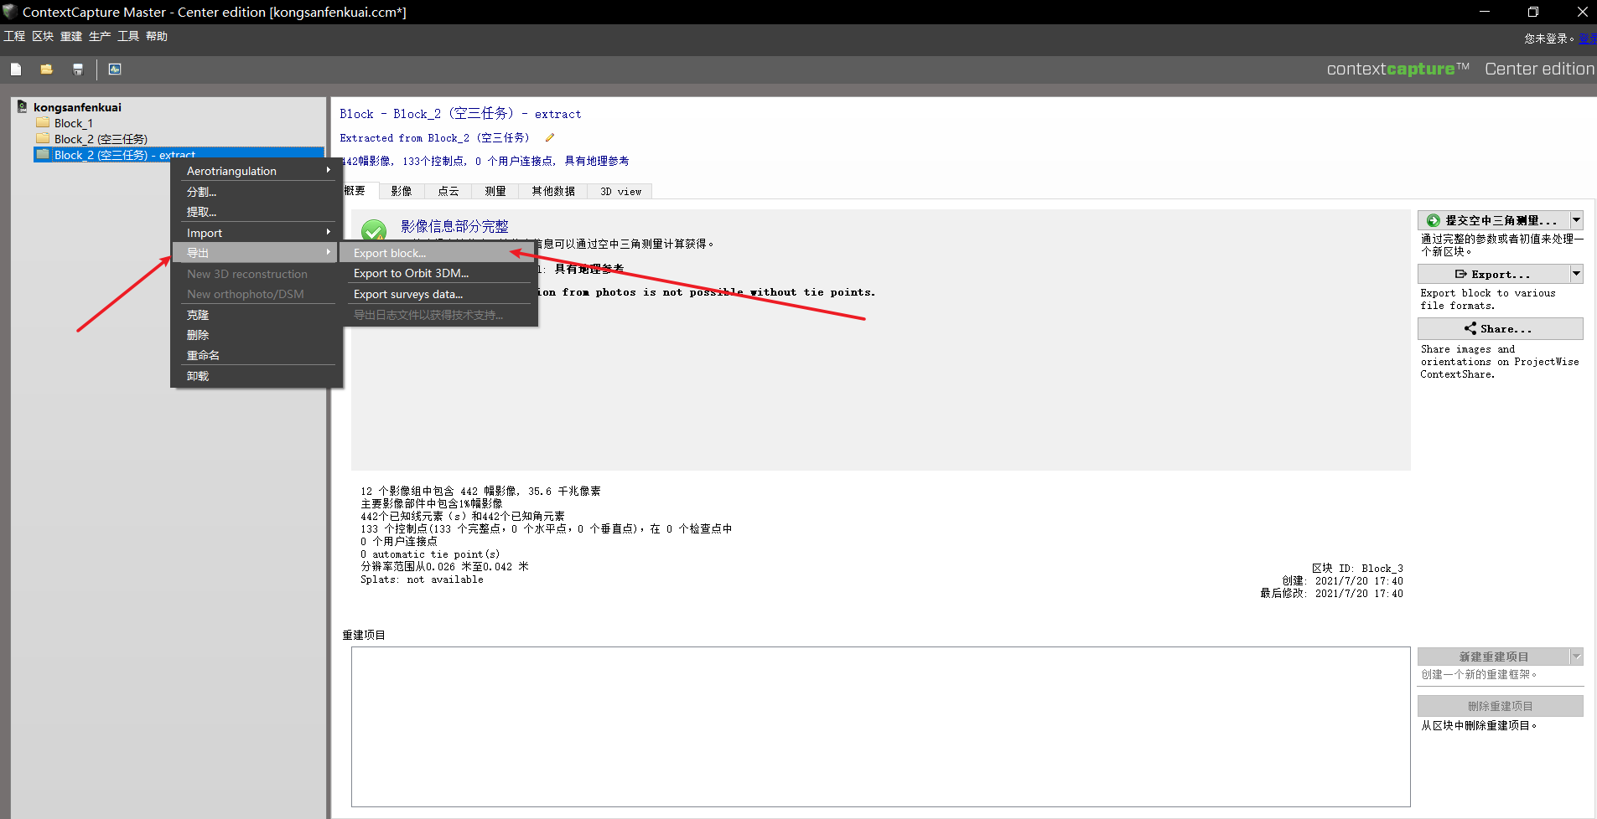Click the 'Extracted from Block_2 (空三任务)' description
Image resolution: width=1597 pixels, height=819 pixels.
434,137
